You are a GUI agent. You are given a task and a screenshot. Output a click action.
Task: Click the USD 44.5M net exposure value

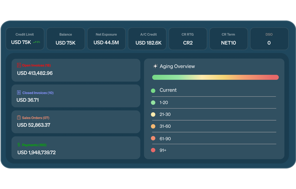tap(106, 43)
